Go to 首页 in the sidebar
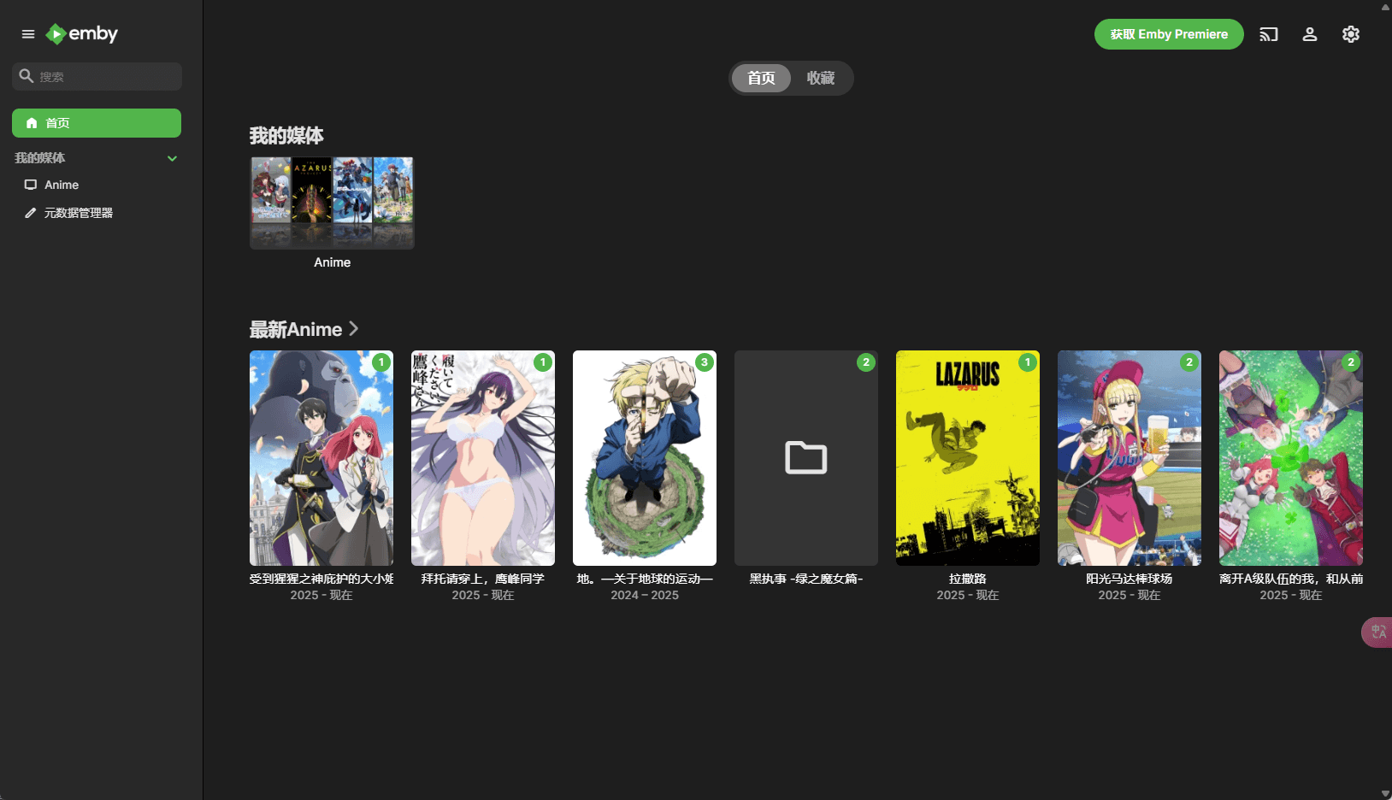The image size is (1392, 800). tap(97, 123)
